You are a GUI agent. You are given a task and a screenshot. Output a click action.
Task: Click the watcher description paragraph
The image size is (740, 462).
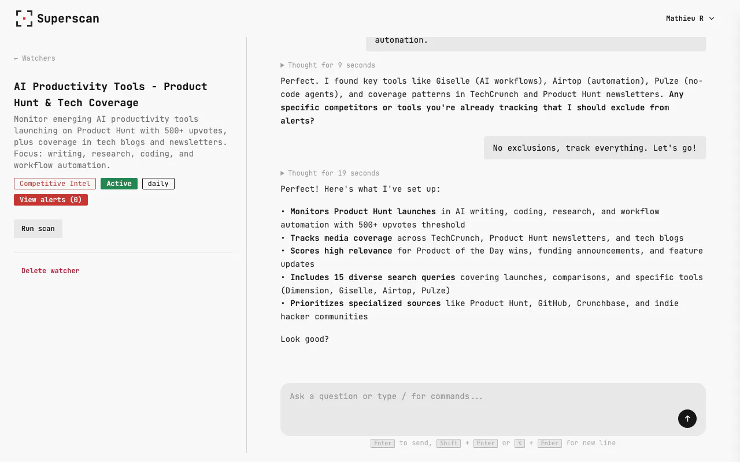(x=120, y=142)
